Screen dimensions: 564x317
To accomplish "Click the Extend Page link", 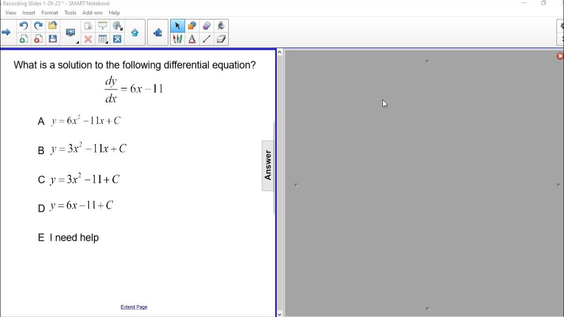I will pyautogui.click(x=134, y=307).
